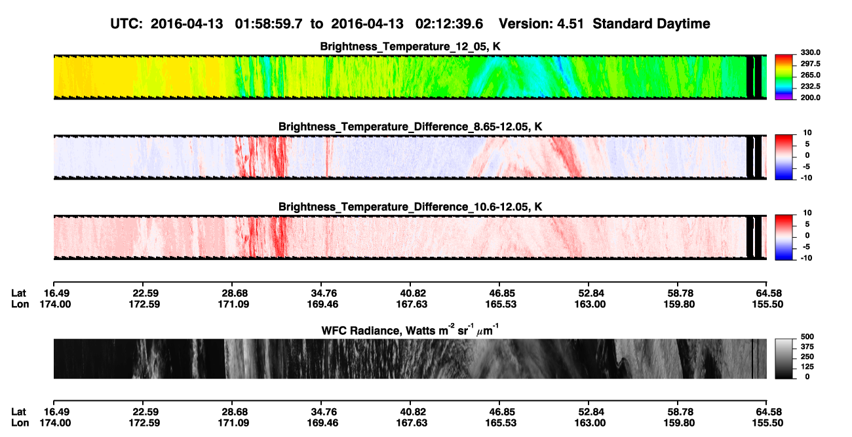This screenshot has width=852, height=437.
Task: Click the grayscale colorbar for WFC Radiance
Action: click(785, 358)
